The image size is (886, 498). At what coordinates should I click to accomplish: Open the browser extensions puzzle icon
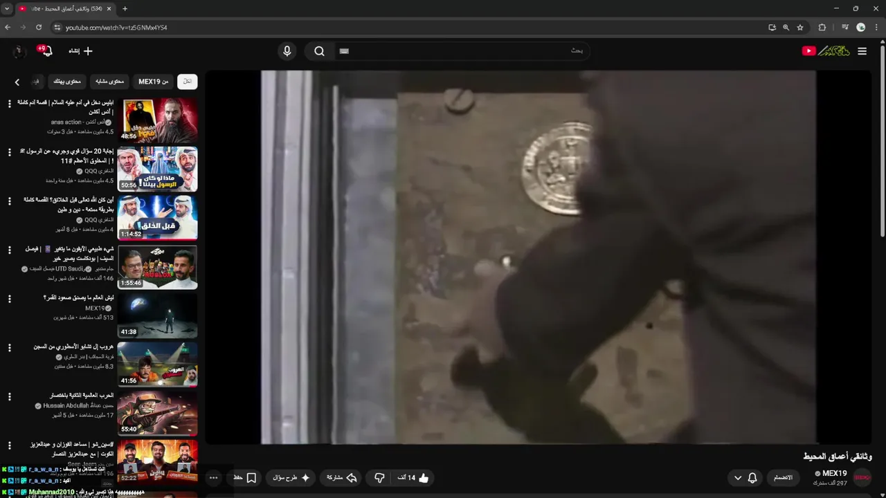[822, 28]
